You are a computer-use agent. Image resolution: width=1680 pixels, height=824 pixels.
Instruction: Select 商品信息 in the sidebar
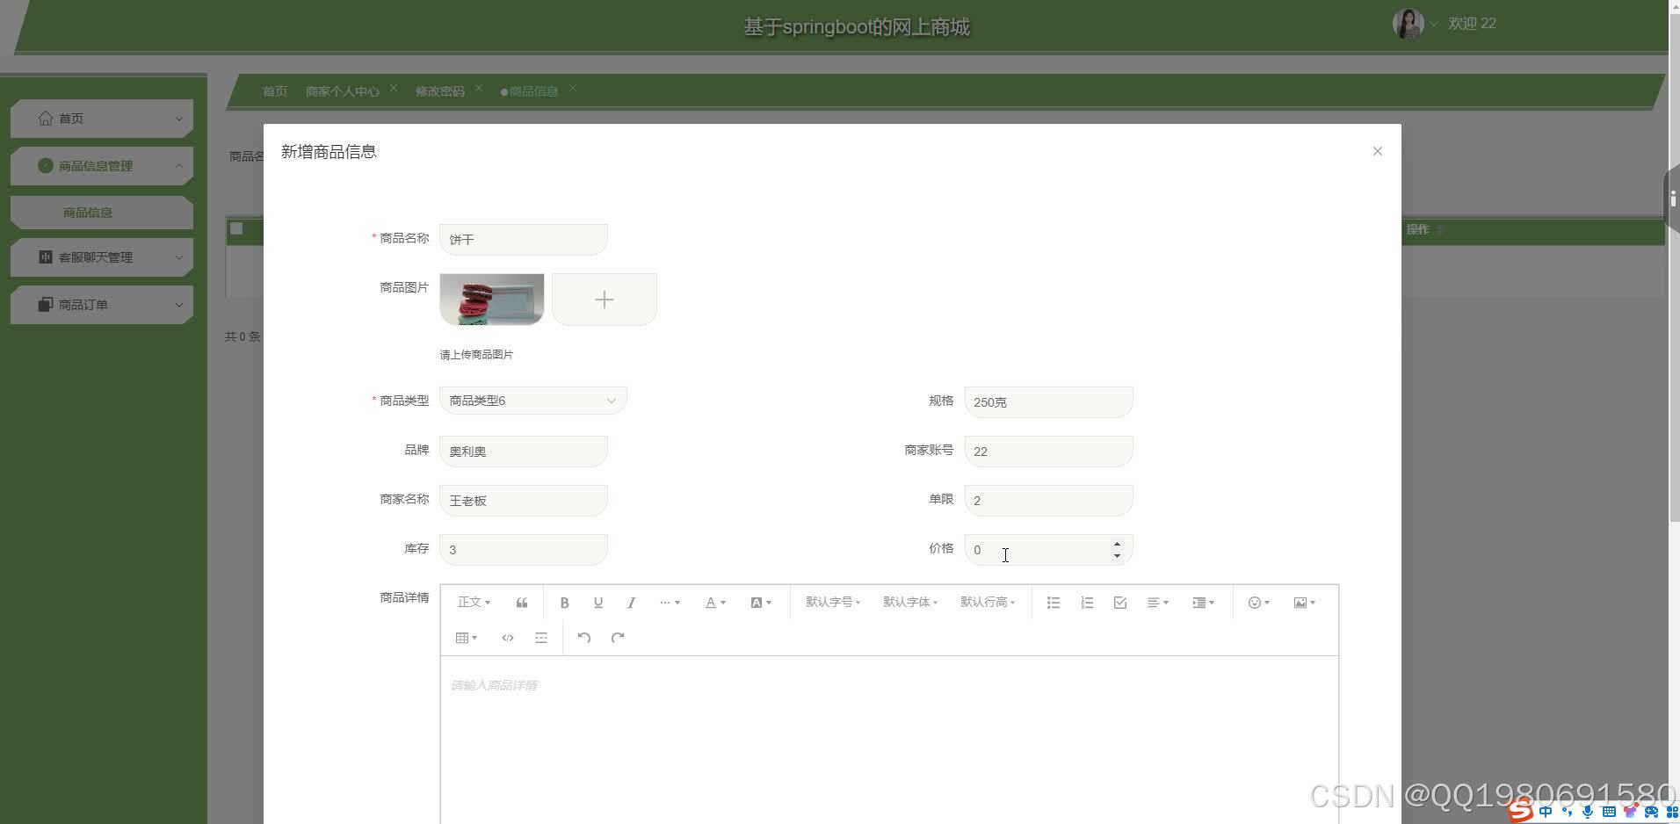[x=101, y=212]
